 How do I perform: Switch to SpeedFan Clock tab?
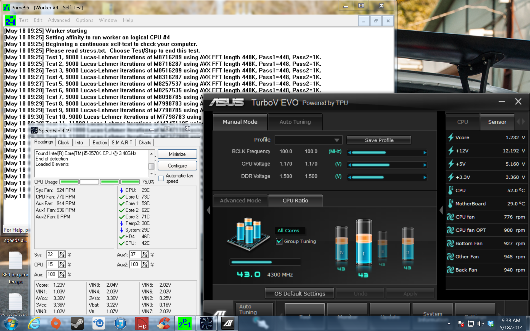coord(63,142)
